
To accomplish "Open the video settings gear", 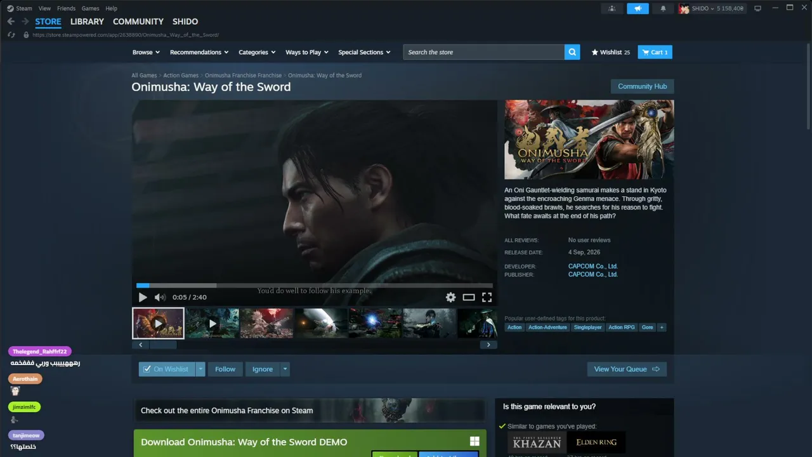I will point(450,297).
